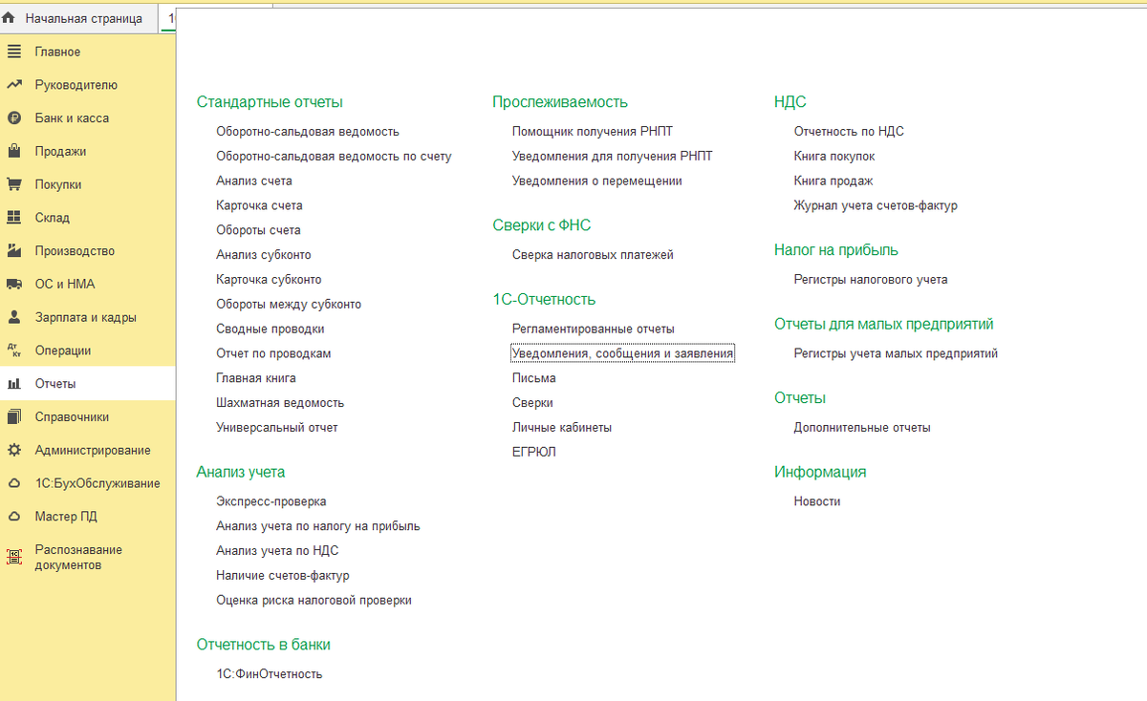
Task: Open the ЕГРЮЛ link
Action: (534, 453)
